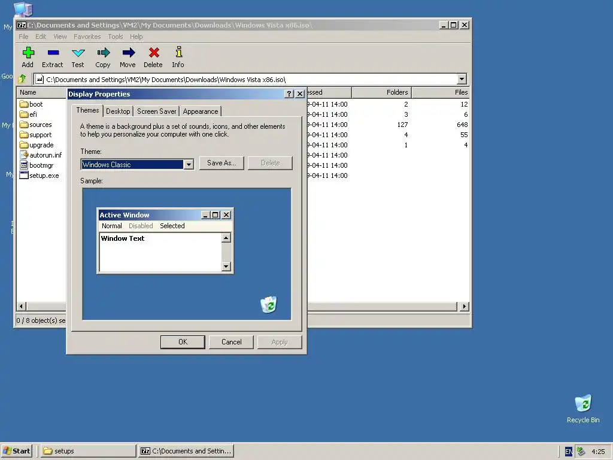Open the Start menu

click(x=16, y=451)
